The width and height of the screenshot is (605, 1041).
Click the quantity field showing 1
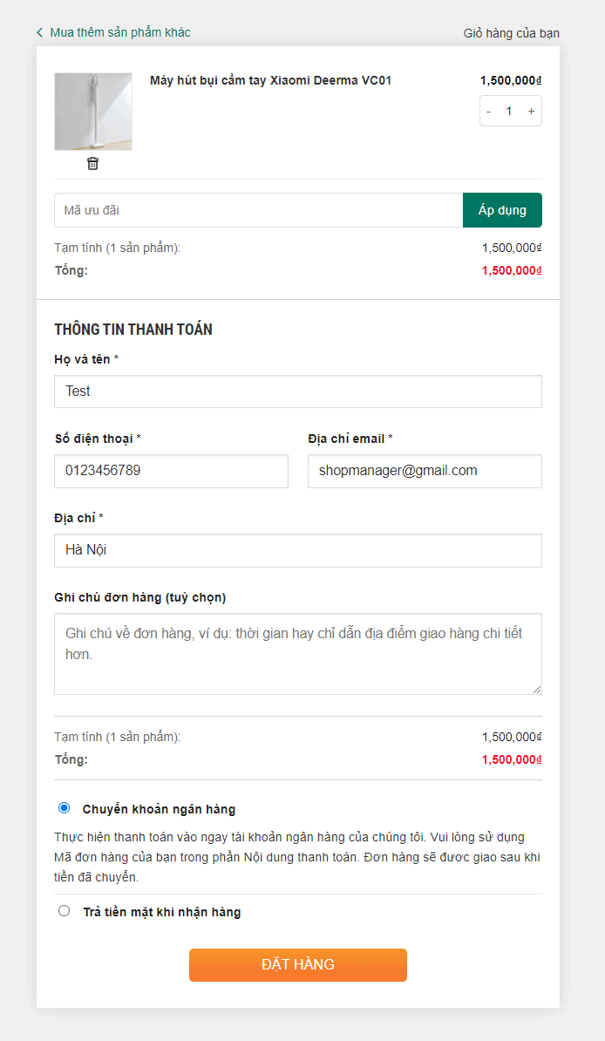point(510,111)
